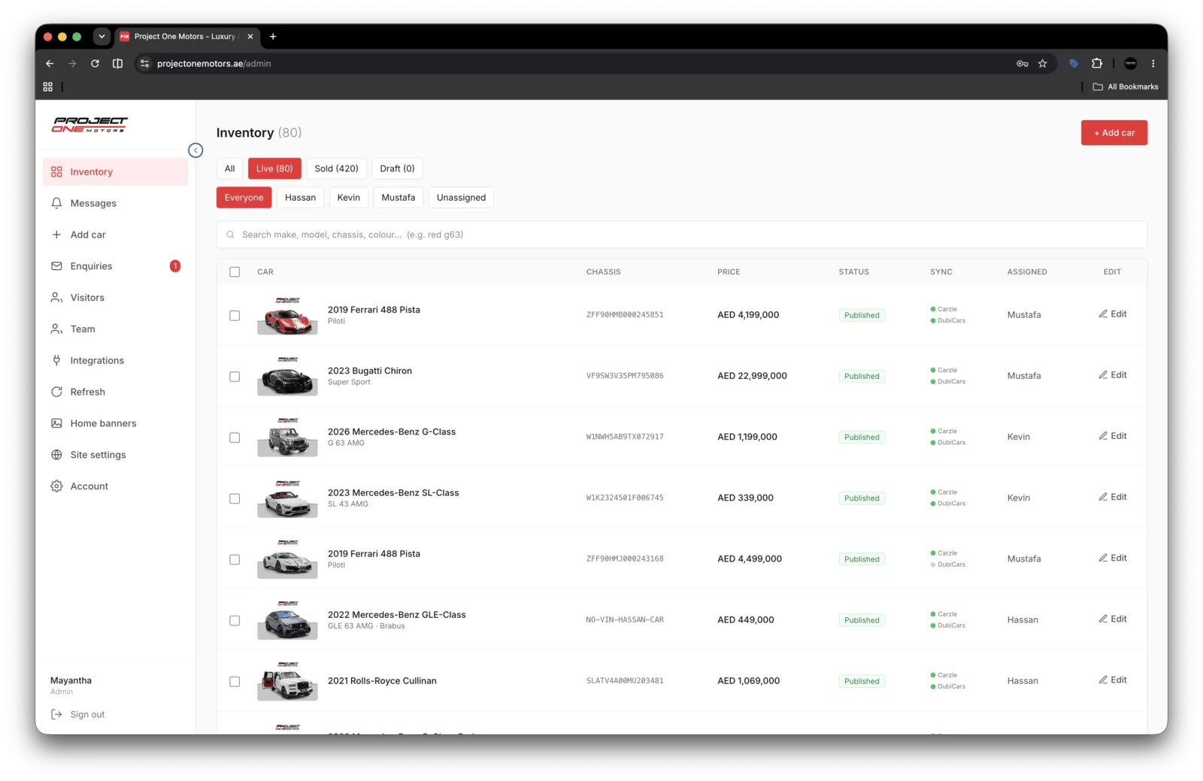The image size is (1203, 781).
Task: Switch to Live (80) filter
Action: point(274,168)
